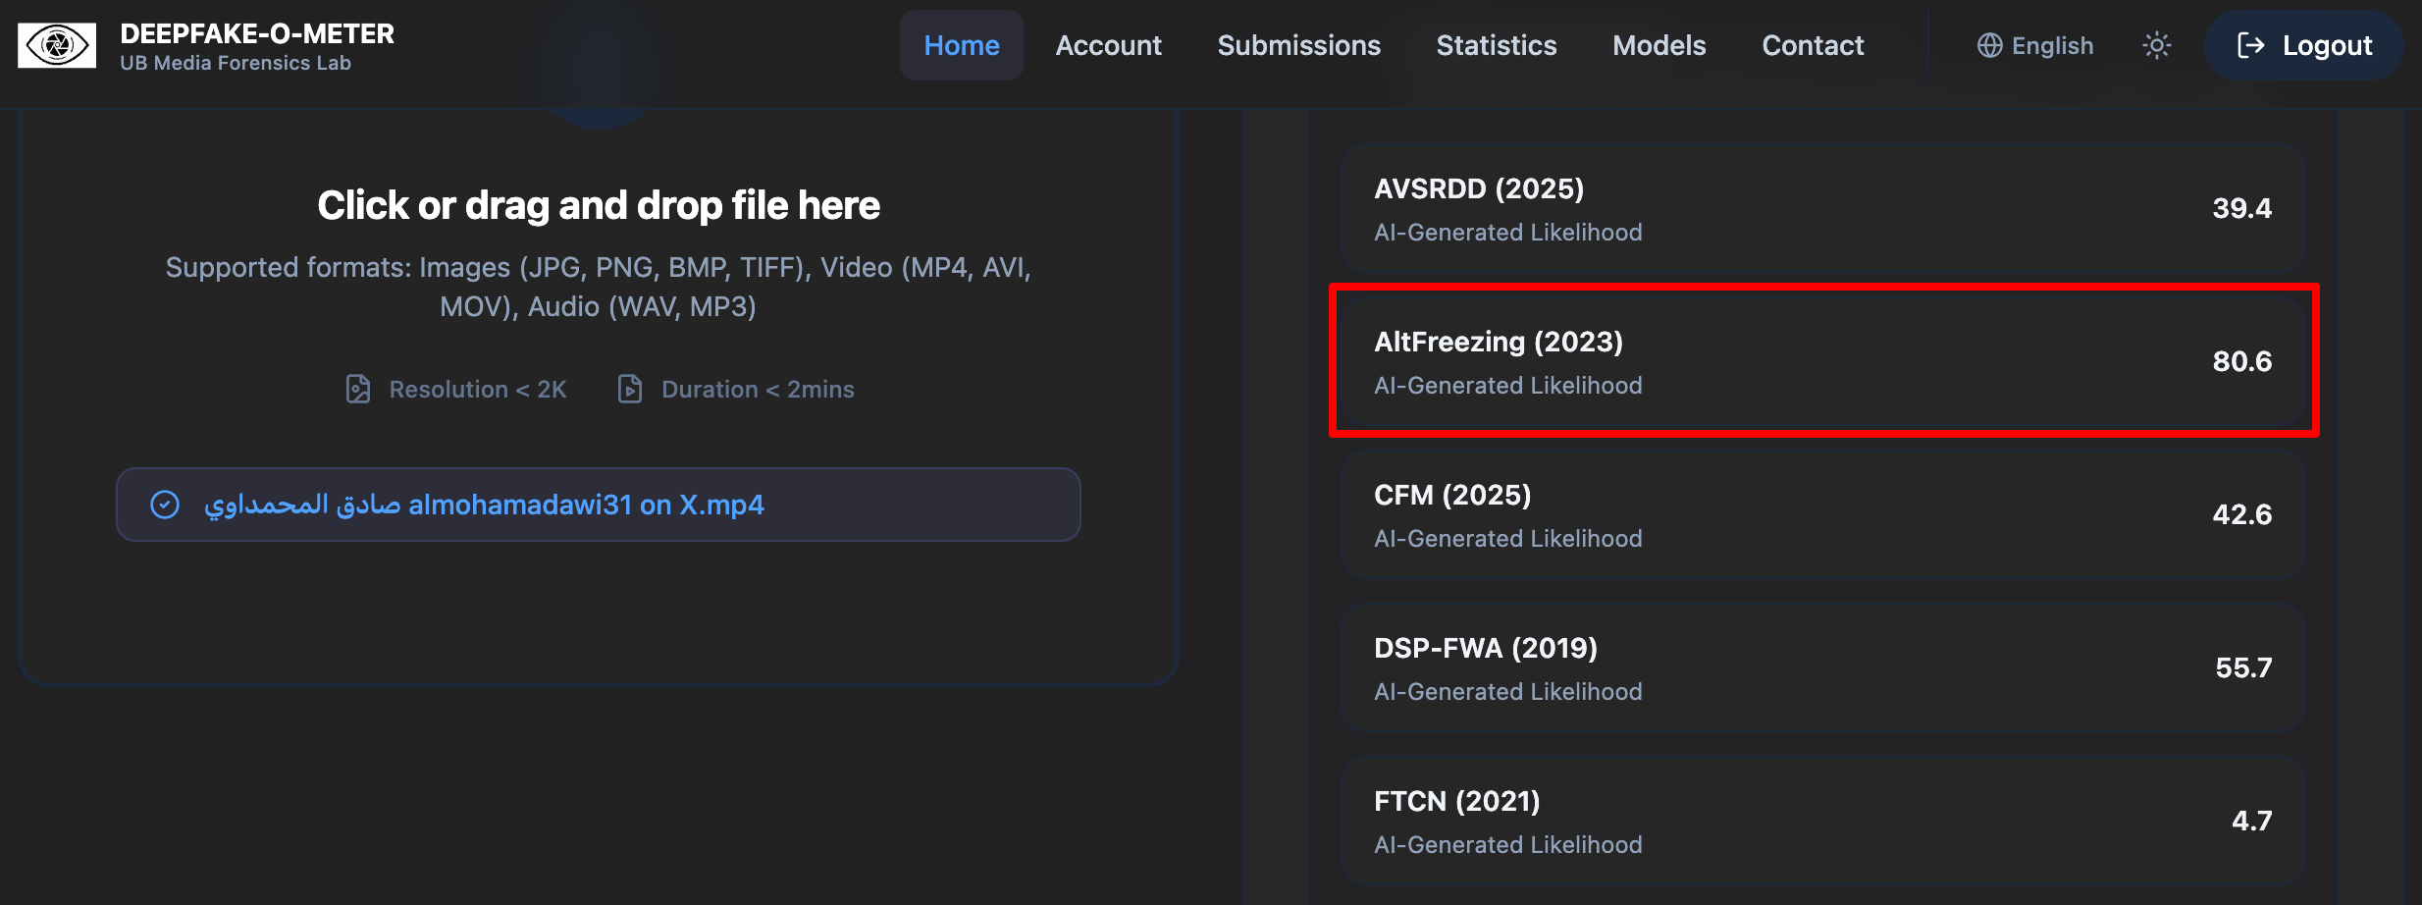Image resolution: width=2422 pixels, height=905 pixels.
Task: Open the Submissions page
Action: click(1298, 45)
